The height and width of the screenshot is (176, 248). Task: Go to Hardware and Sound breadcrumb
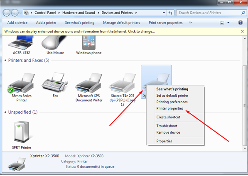click(x=79, y=13)
